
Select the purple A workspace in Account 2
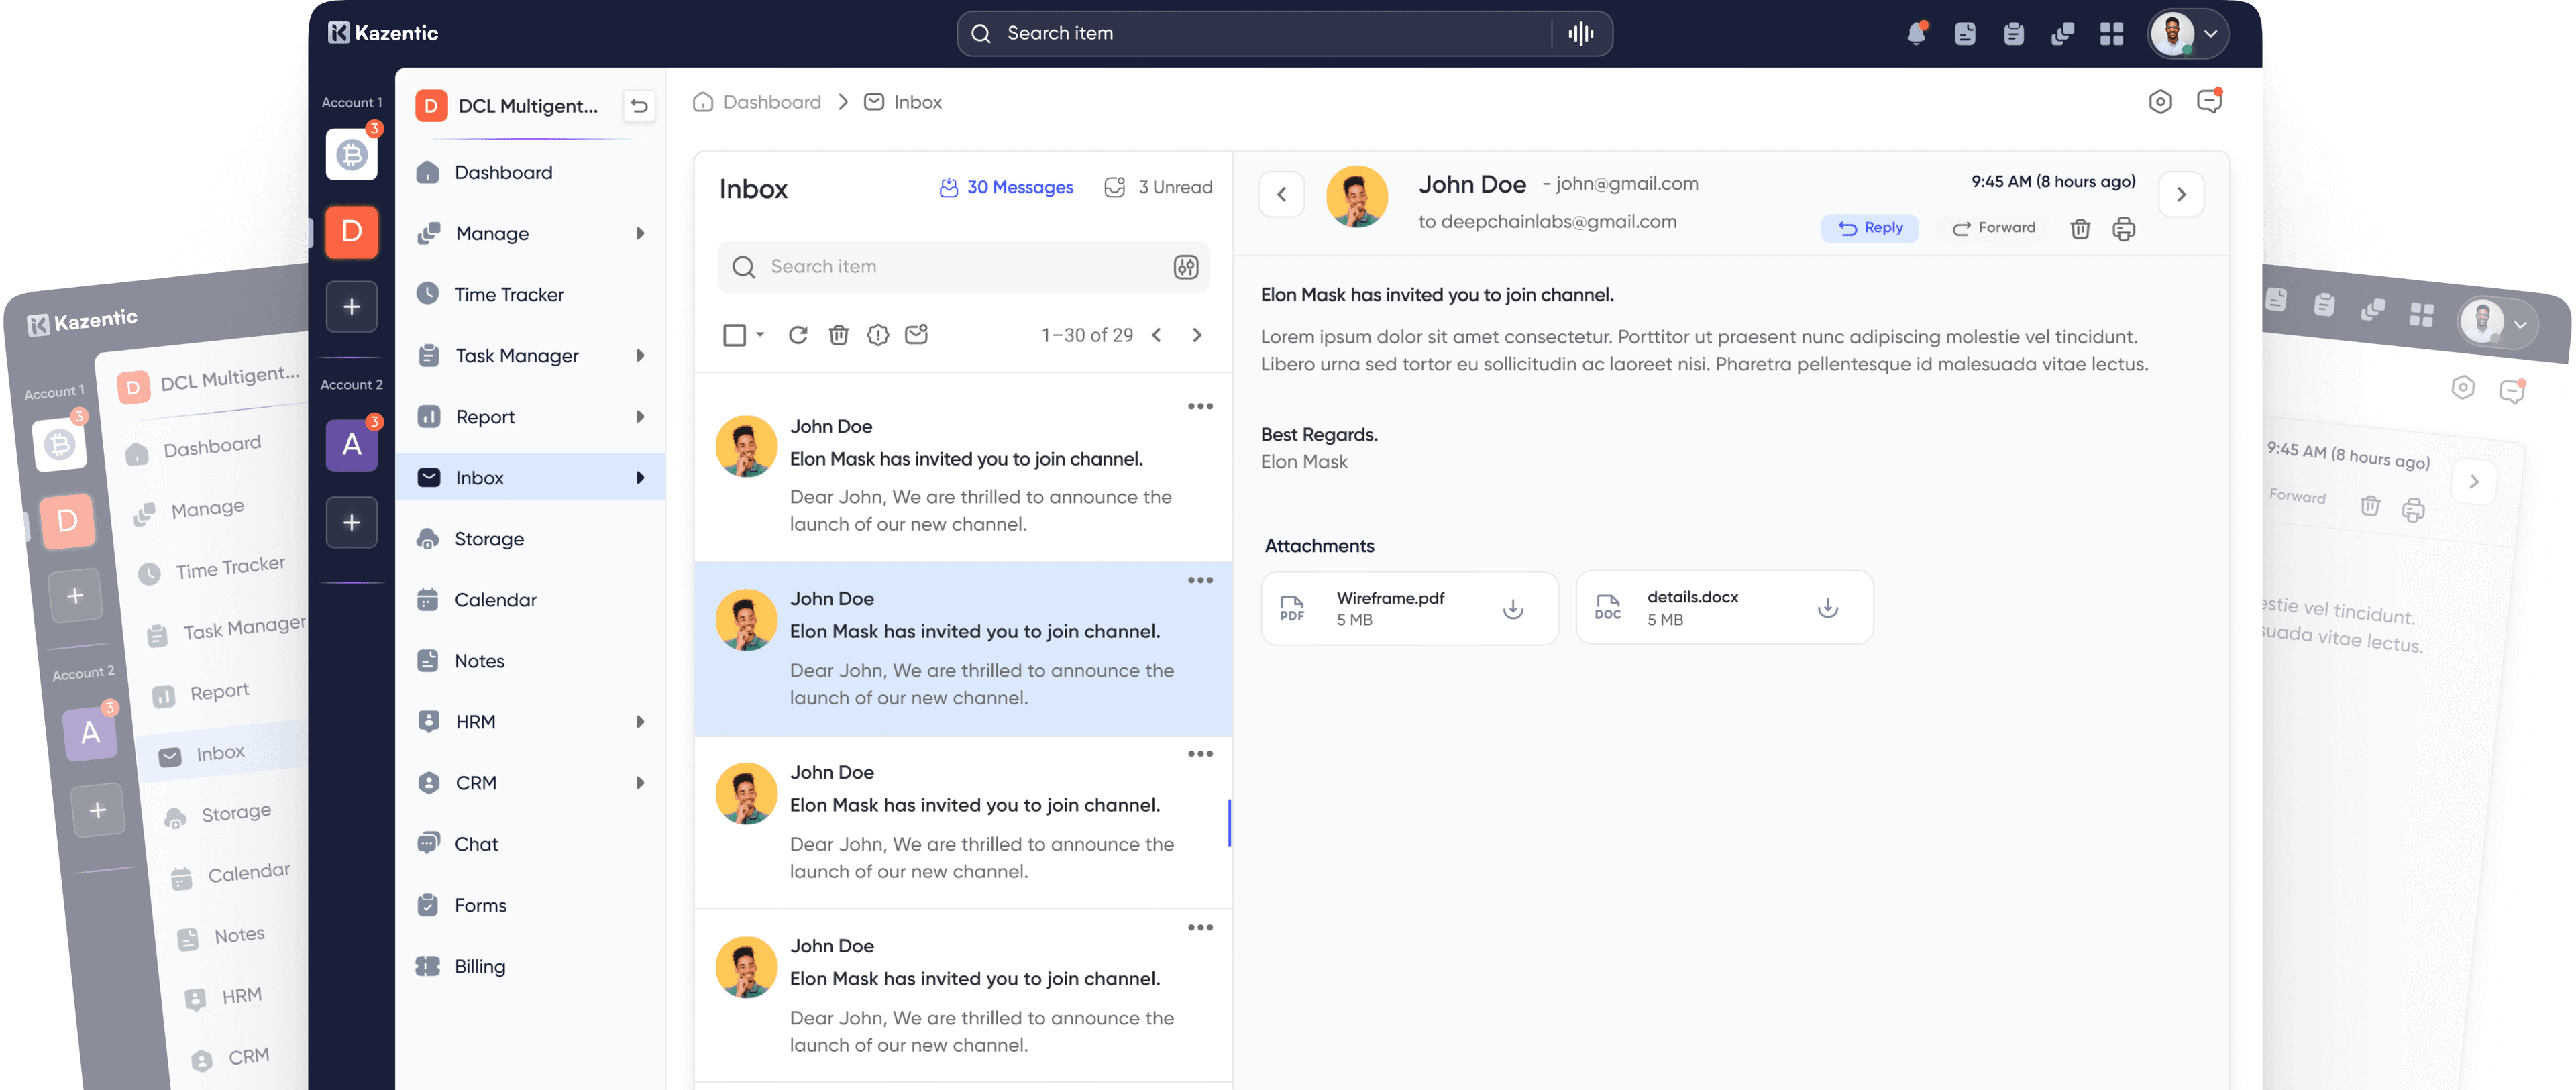pos(351,444)
